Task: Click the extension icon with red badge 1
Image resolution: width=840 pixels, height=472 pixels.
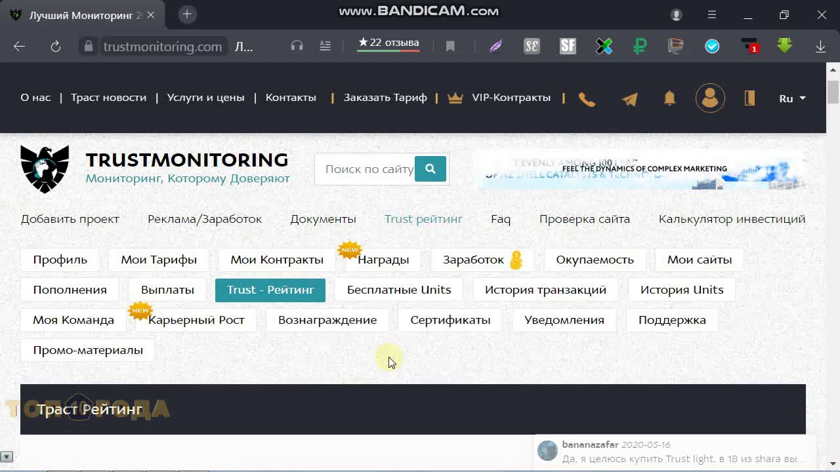Action: 749,46
